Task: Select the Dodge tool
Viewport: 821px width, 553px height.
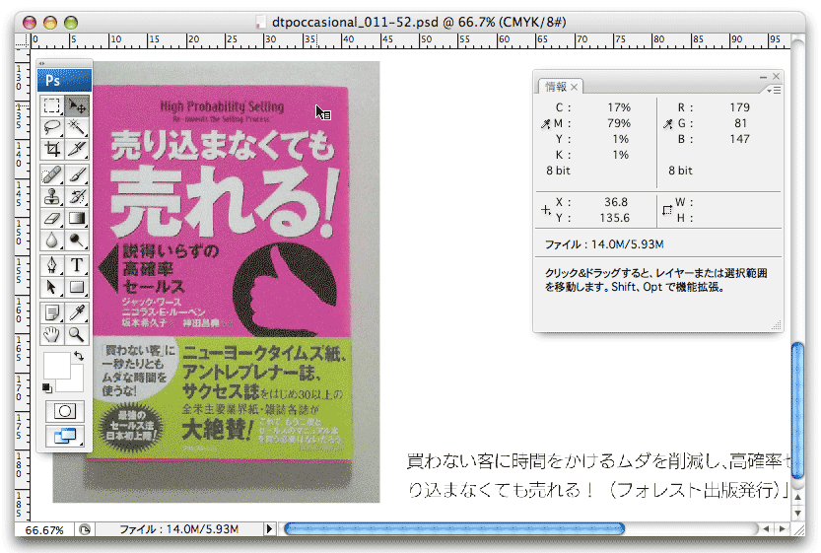Action: [x=77, y=240]
